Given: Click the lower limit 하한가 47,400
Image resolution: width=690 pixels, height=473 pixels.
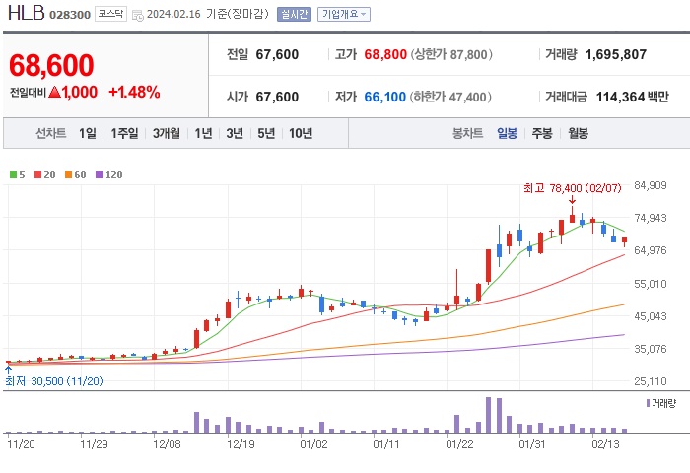Looking at the screenshot, I should [x=450, y=97].
